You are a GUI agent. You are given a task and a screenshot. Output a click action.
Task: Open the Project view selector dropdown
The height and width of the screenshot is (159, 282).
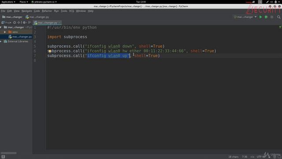coord(6,23)
